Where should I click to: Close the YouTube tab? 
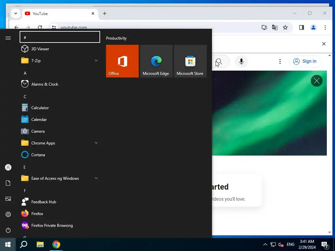[x=93, y=13]
